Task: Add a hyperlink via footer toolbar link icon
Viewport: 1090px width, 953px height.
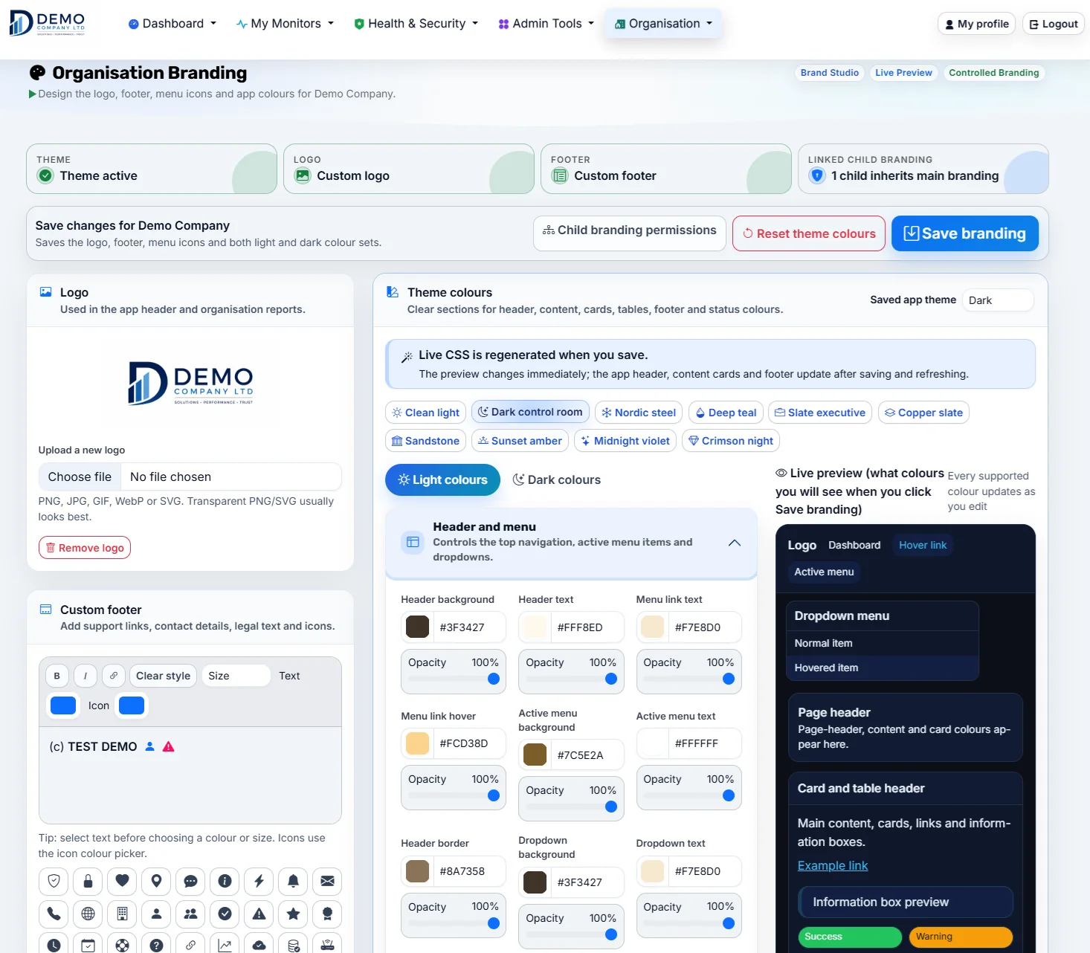Action: pos(113,676)
